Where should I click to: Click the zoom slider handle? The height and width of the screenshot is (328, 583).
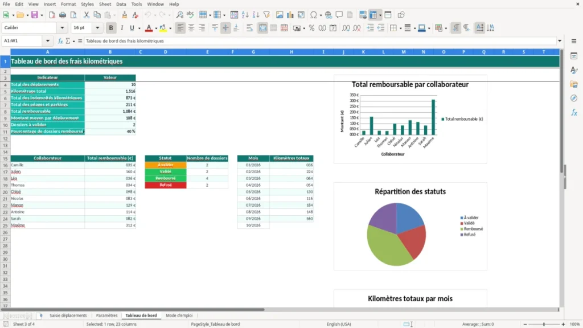(544, 324)
